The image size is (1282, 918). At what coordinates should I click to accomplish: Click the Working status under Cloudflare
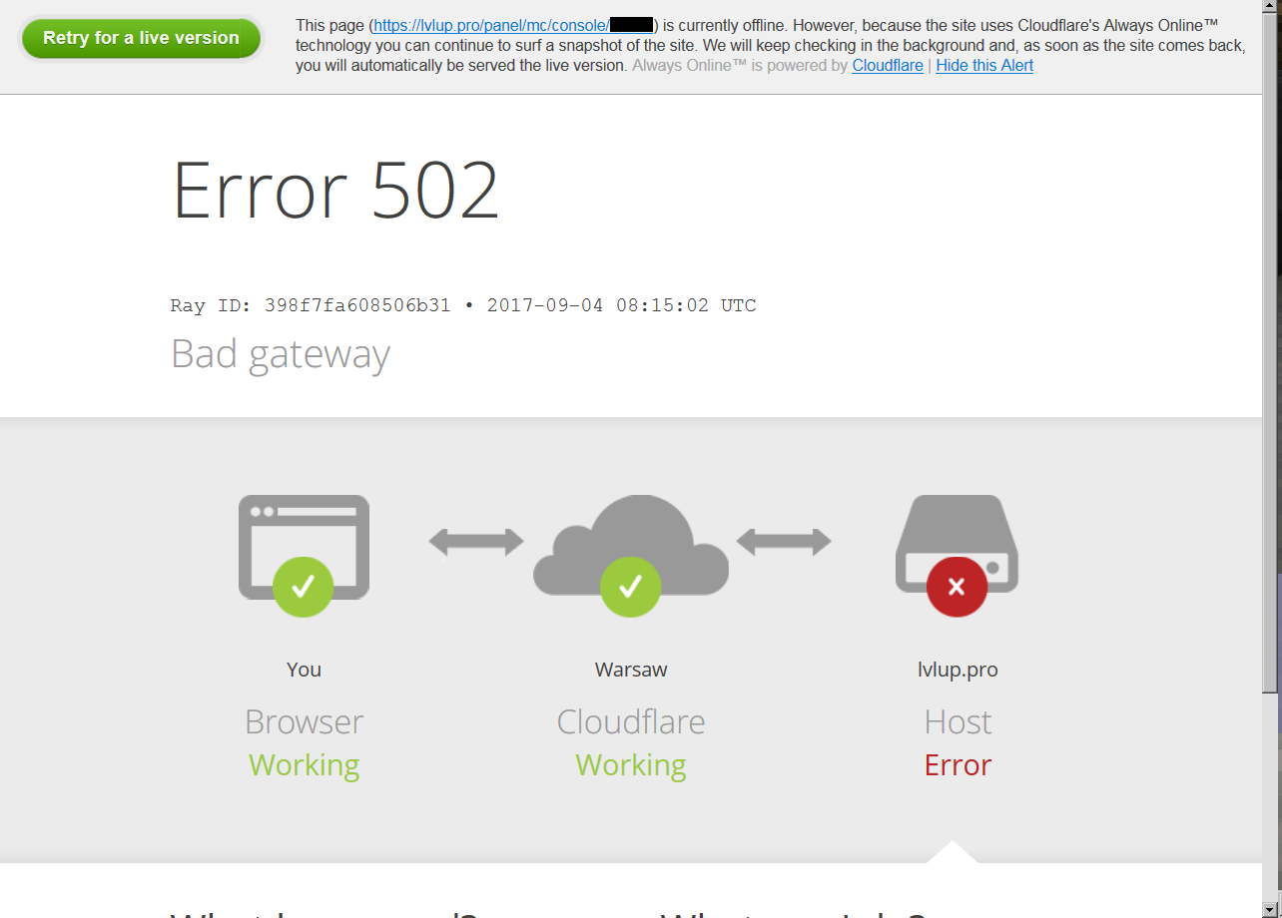pyautogui.click(x=631, y=765)
